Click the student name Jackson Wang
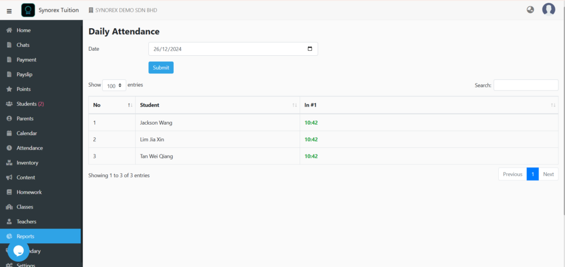Viewport: 565px width, 267px height. (x=156, y=122)
